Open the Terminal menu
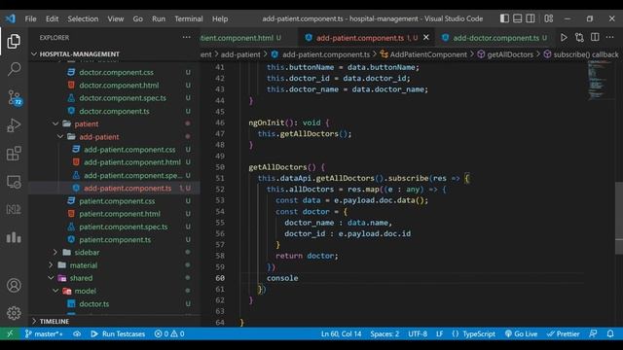623x350 pixels. (x=189, y=18)
